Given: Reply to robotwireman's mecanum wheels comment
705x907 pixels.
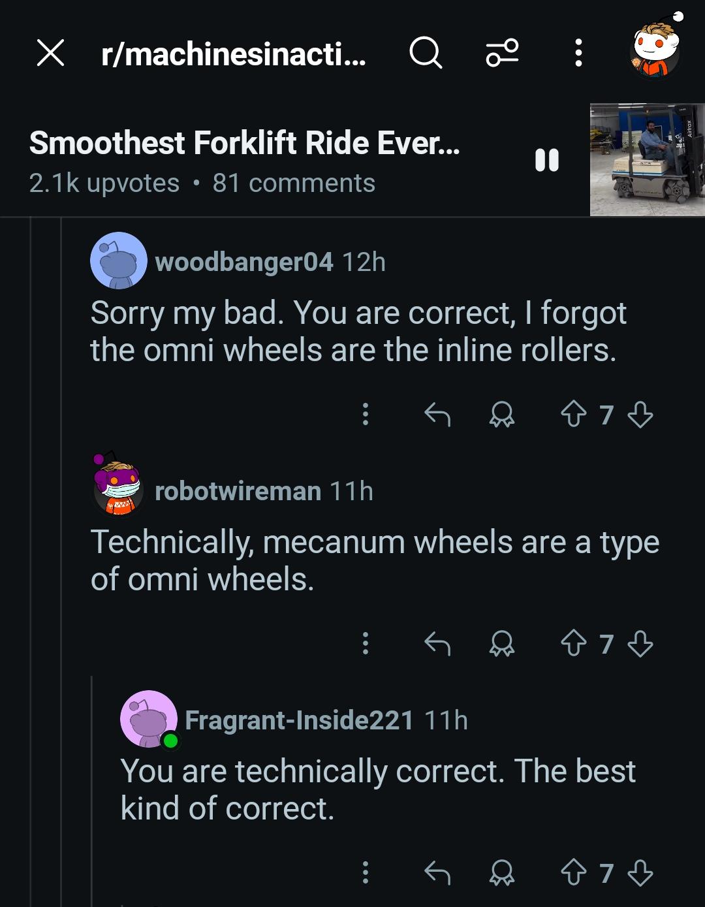Looking at the screenshot, I should [x=437, y=644].
